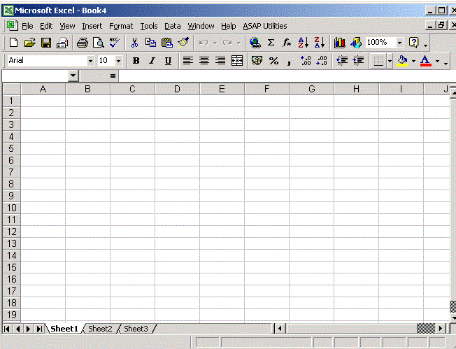Image resolution: width=456 pixels, height=349 pixels.
Task: Apply Percent Style icon
Action: click(x=273, y=61)
